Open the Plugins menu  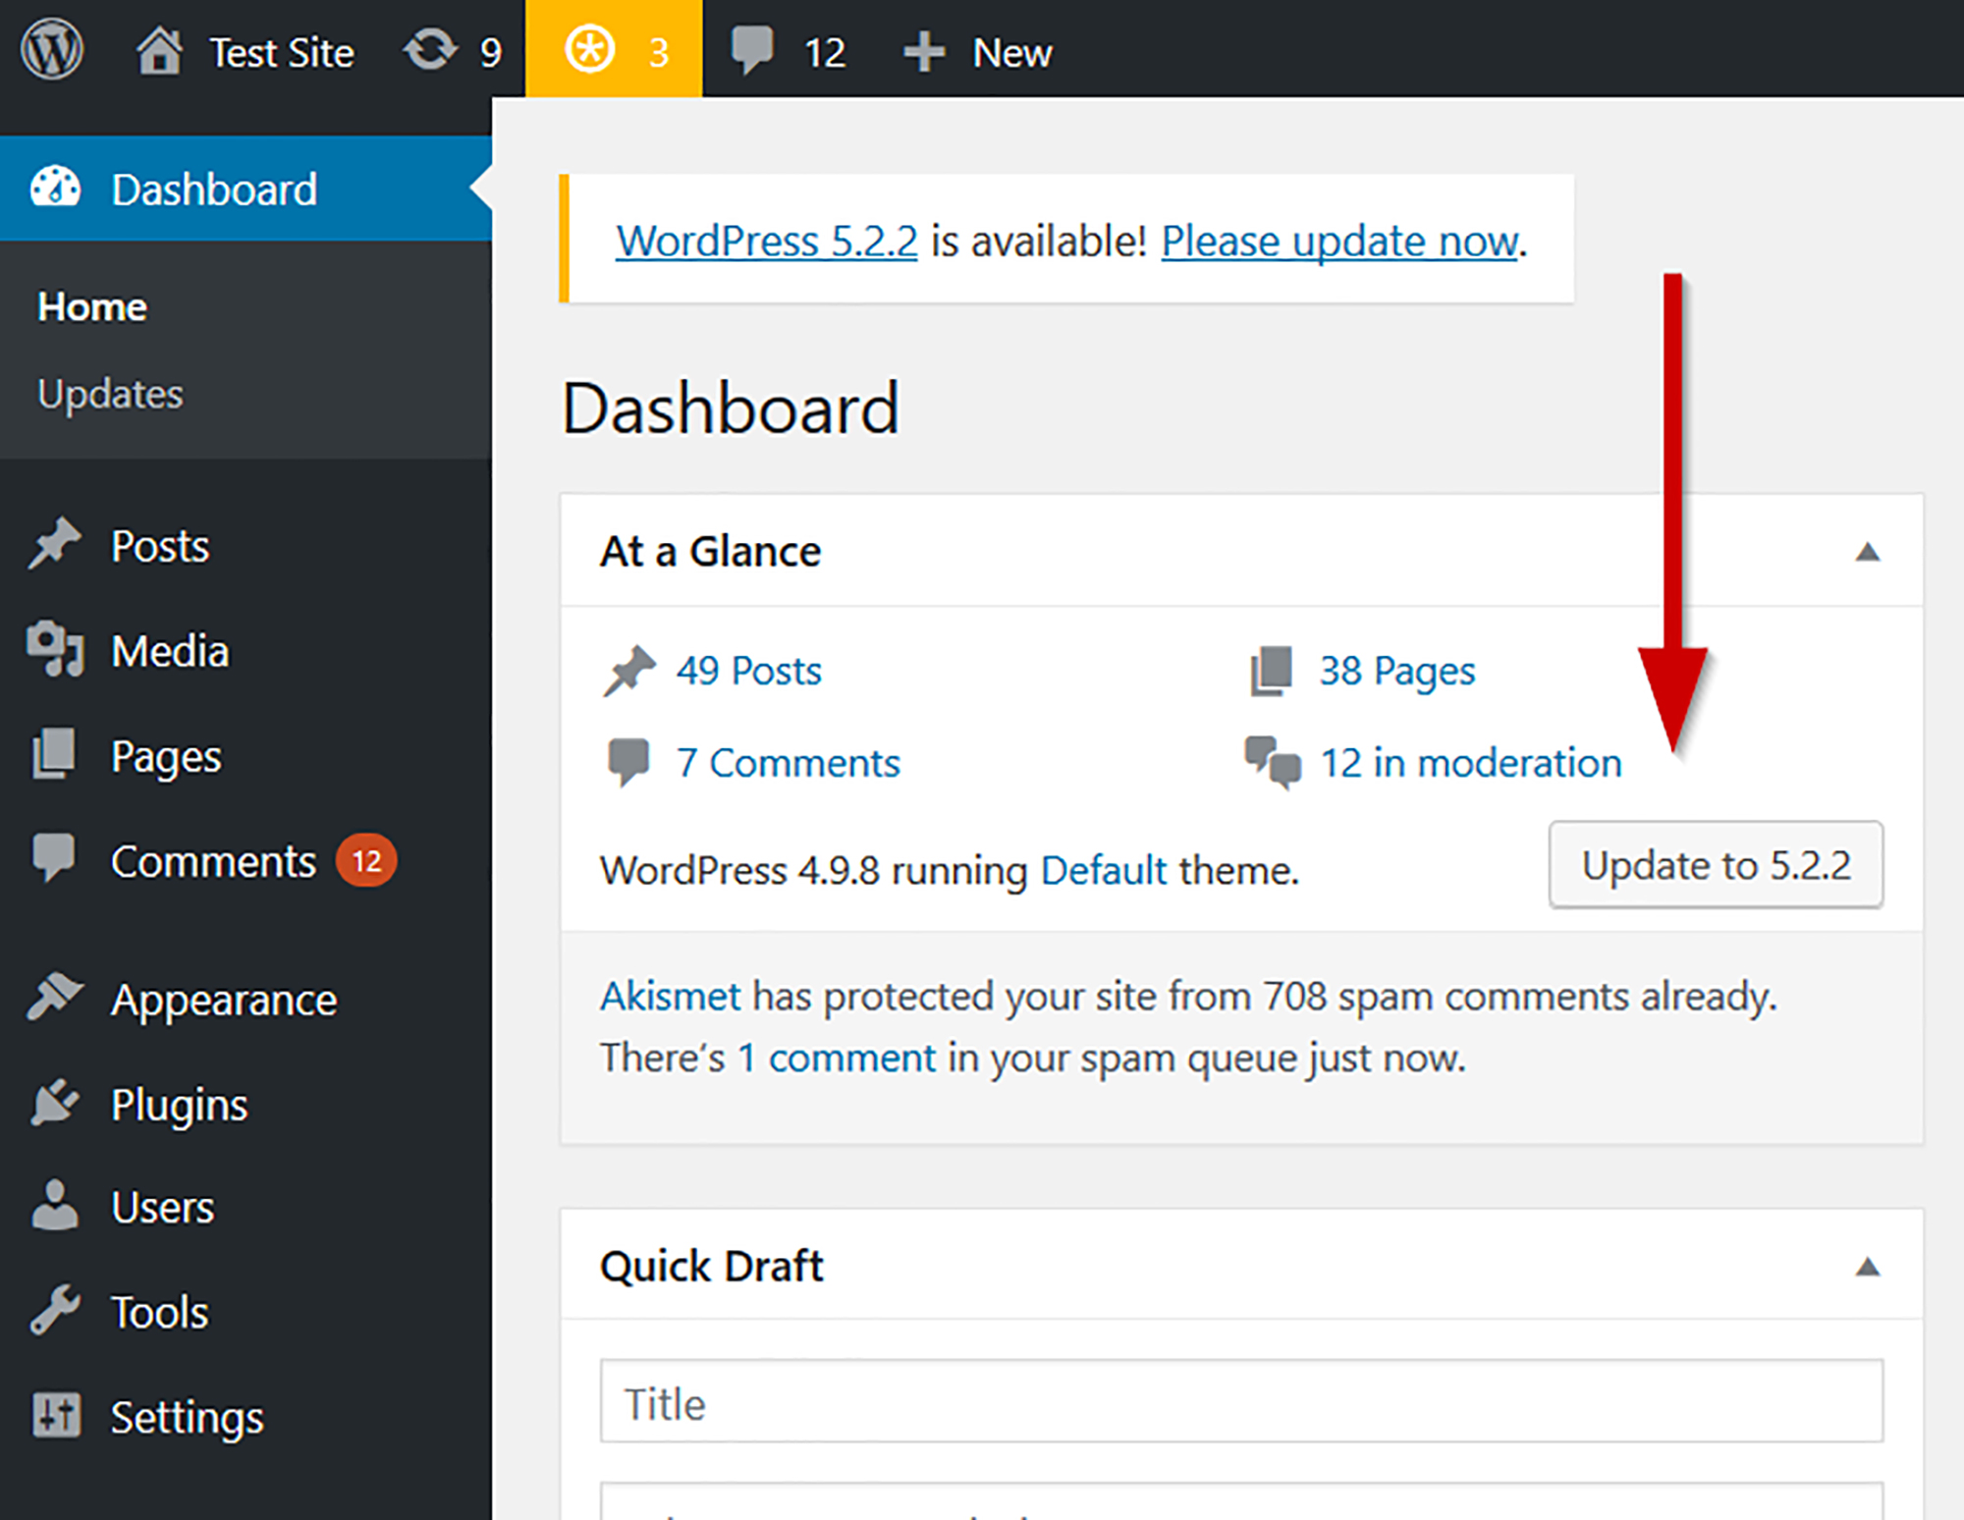point(179,1106)
